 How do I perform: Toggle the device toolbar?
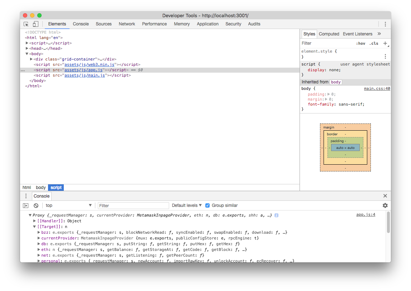[35, 23]
